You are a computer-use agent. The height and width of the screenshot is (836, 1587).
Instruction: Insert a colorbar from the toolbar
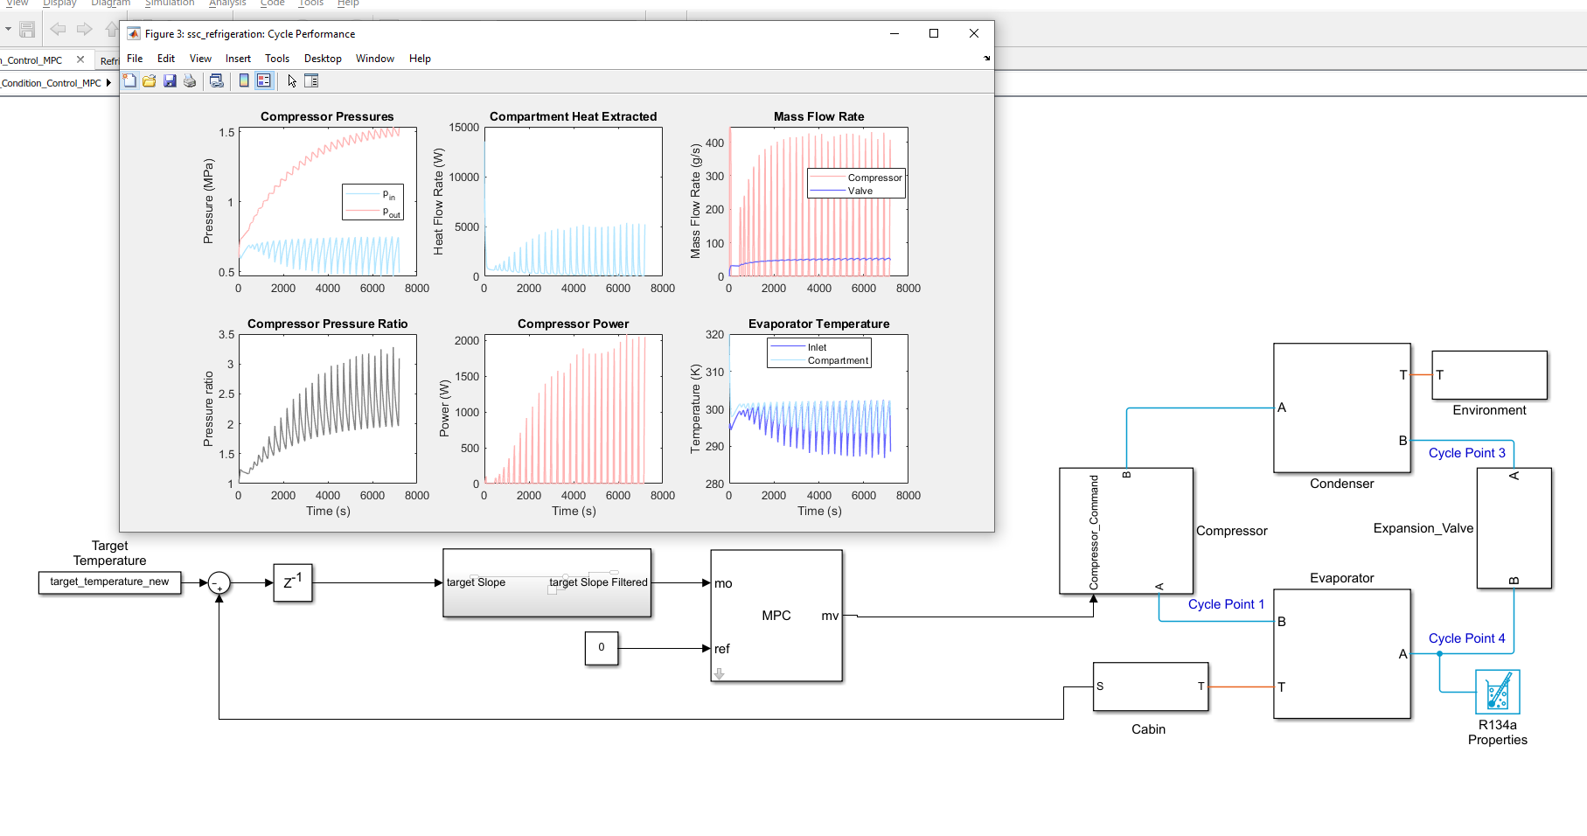(x=243, y=80)
